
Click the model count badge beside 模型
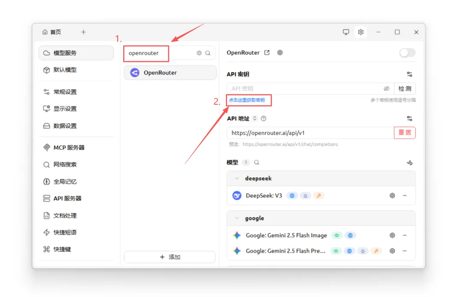[x=246, y=162]
